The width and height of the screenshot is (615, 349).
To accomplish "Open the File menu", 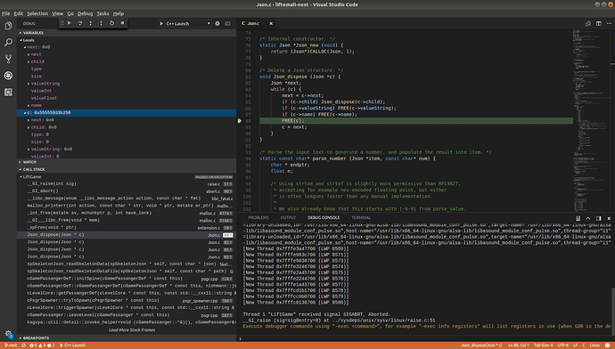I will (x=6, y=13).
